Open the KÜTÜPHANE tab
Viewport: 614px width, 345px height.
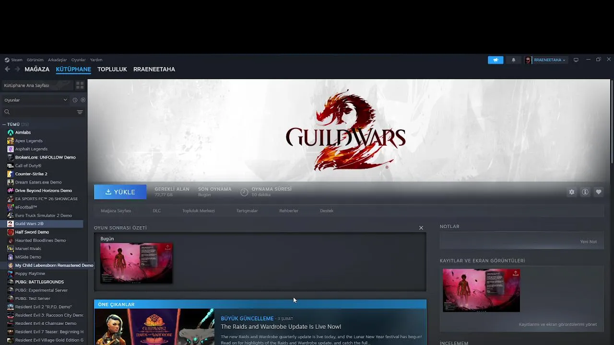pos(73,69)
